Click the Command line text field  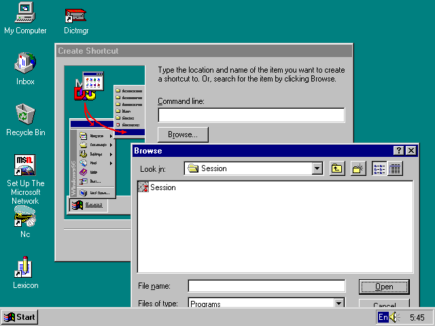tap(251, 115)
